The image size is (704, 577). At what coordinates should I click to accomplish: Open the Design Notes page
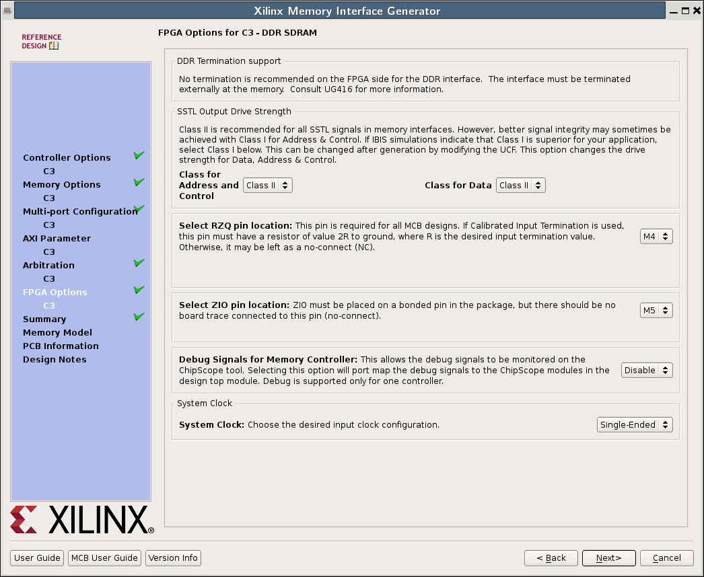55,360
